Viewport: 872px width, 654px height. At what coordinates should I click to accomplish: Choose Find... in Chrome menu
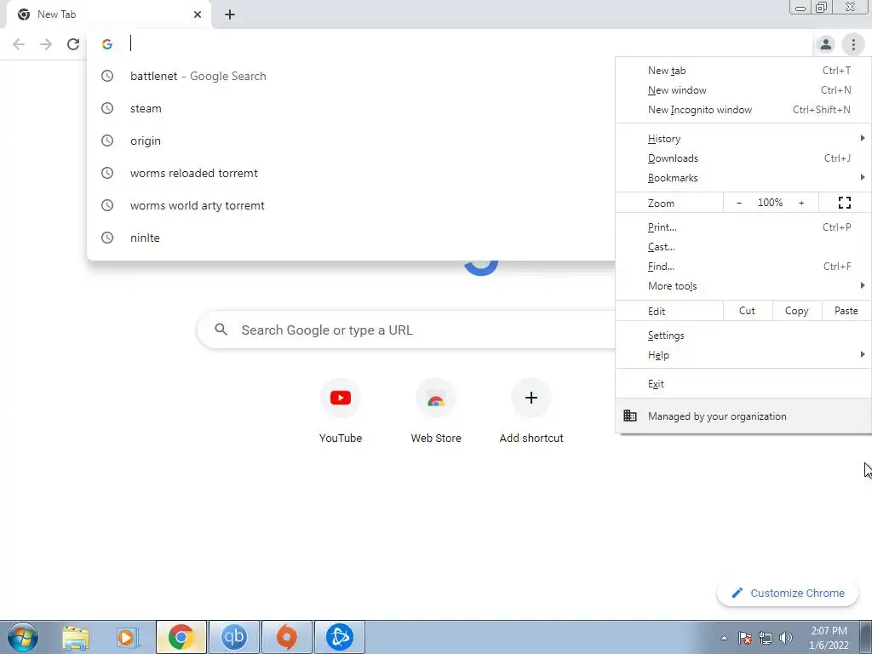pos(743,266)
